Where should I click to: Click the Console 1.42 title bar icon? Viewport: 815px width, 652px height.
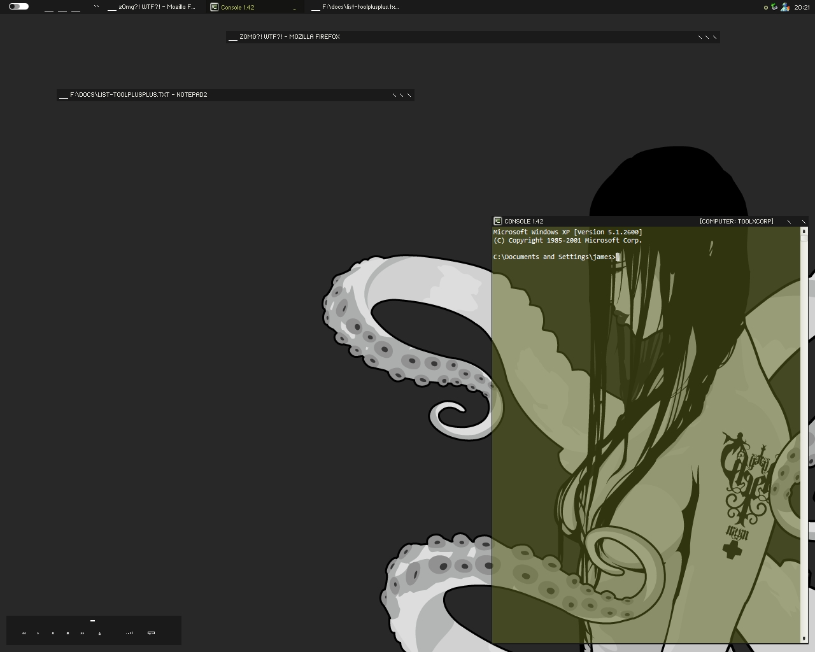coord(497,221)
